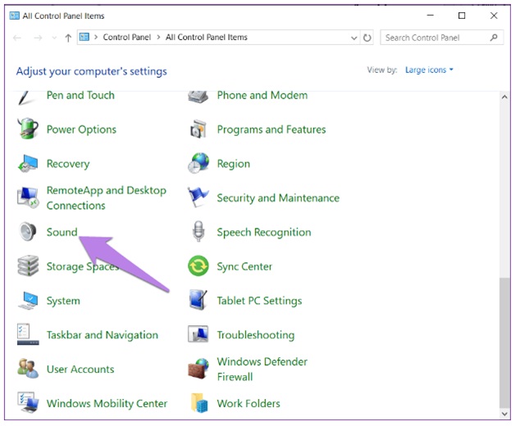The width and height of the screenshot is (515, 426).
Task: Open the Sync Center link
Action: [x=244, y=266]
